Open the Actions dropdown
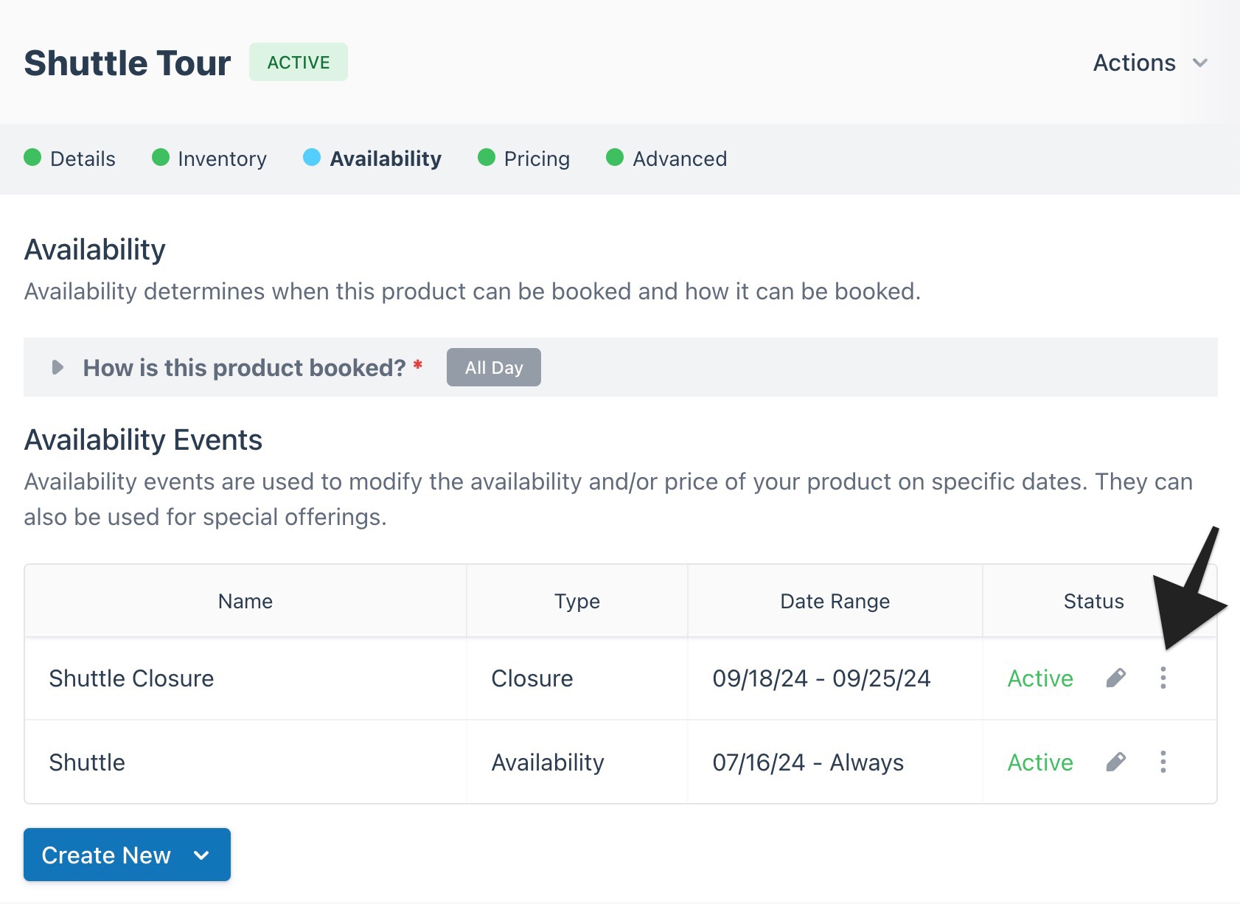Viewport: 1240px width, 904px height. click(x=1150, y=63)
